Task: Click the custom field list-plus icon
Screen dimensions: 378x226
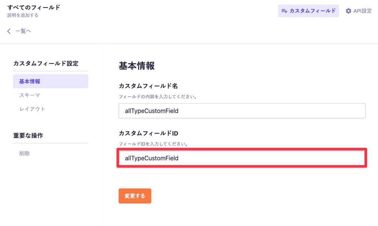Action: [285, 11]
